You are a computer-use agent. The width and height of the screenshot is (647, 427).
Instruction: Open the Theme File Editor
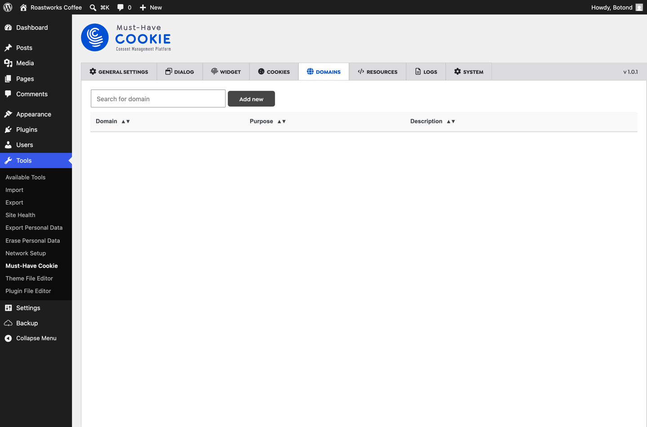(x=29, y=278)
